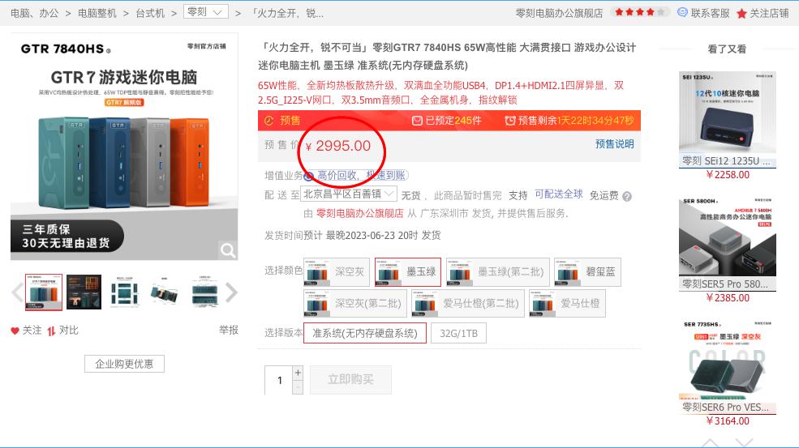Click the main GTR7 product image
This screenshot has height=448, width=799.
pos(124,147)
